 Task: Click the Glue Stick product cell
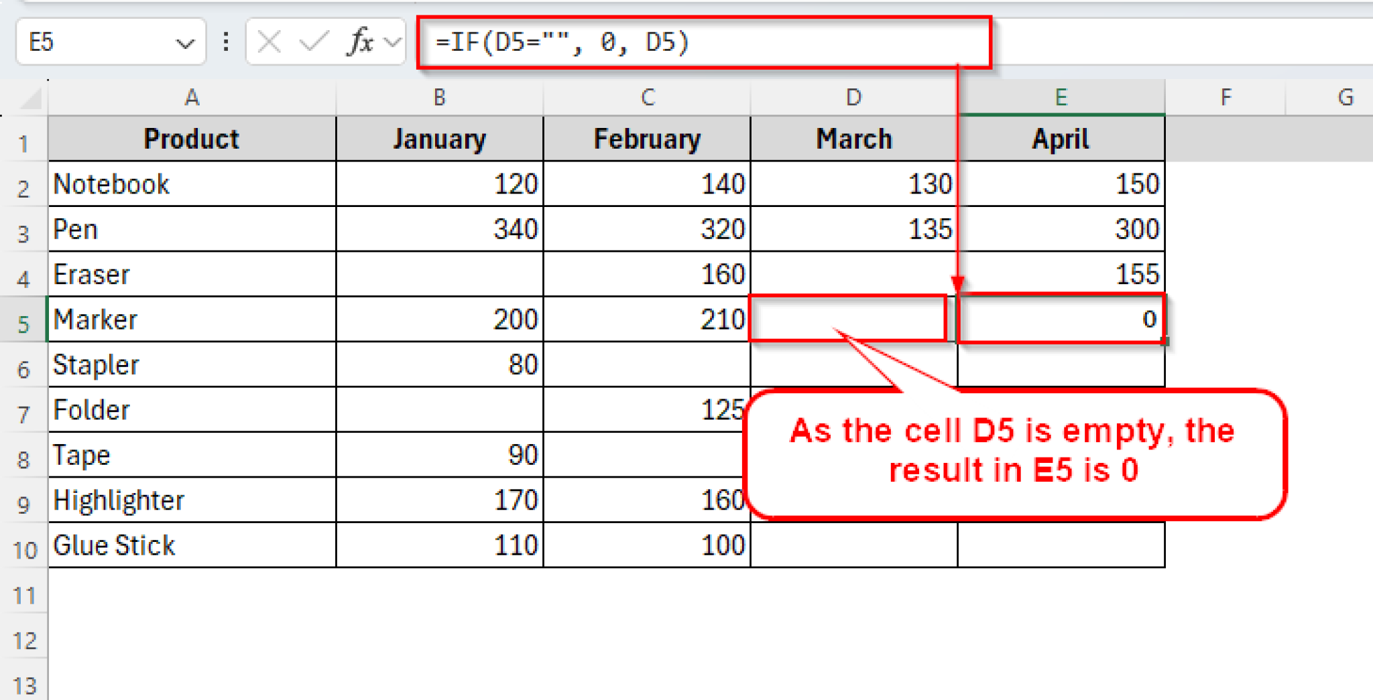tap(192, 545)
